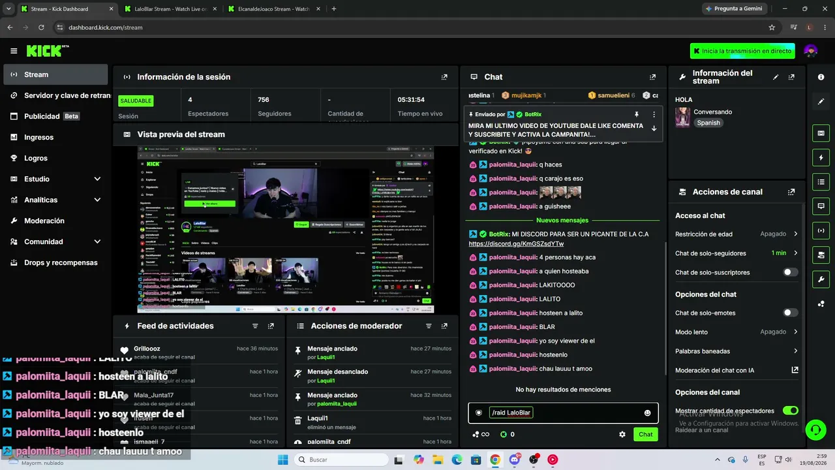
Task: Open the user profile avatar menu
Action: pyautogui.click(x=811, y=51)
